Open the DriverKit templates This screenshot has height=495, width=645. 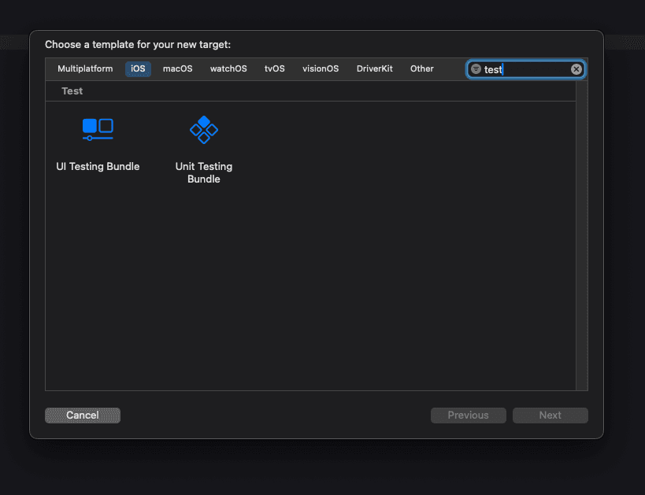pyautogui.click(x=374, y=68)
